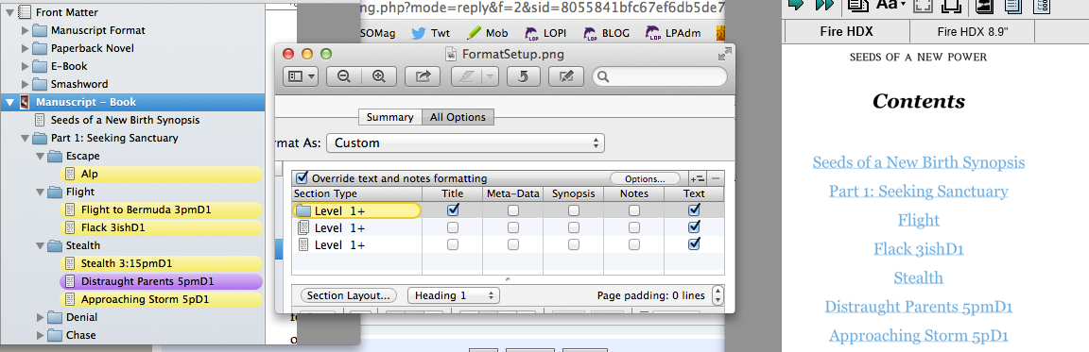Select the Fire HDX 8.9" tab
Viewport: 1089px width, 352px height.
(x=972, y=32)
